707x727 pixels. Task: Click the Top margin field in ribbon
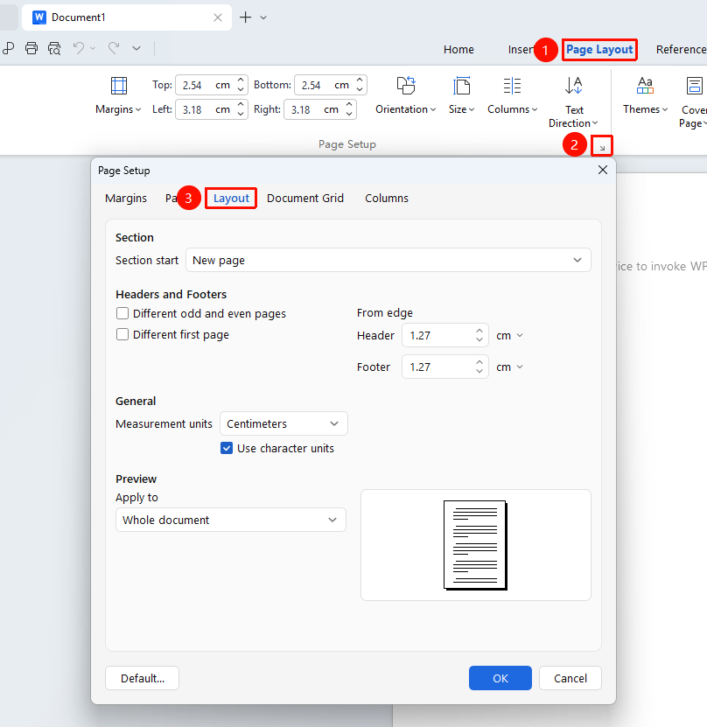(x=212, y=85)
